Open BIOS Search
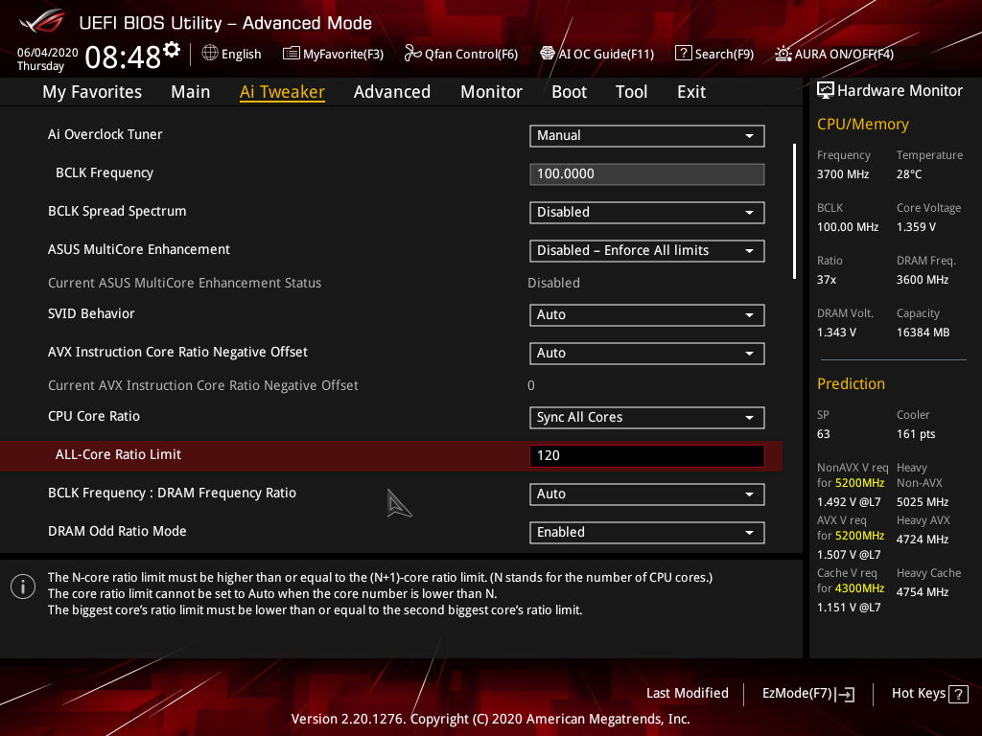Screen dimensions: 982x736 point(713,54)
